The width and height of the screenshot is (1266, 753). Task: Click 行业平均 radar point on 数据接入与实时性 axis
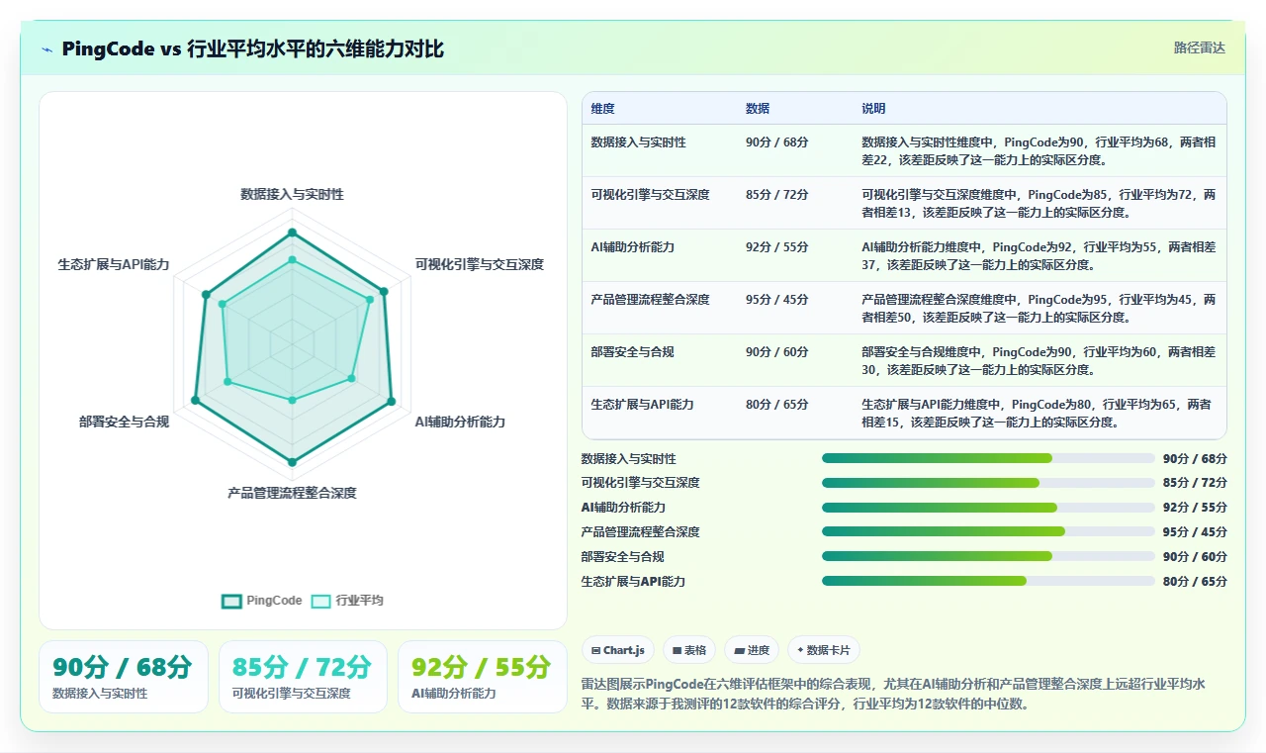292,259
